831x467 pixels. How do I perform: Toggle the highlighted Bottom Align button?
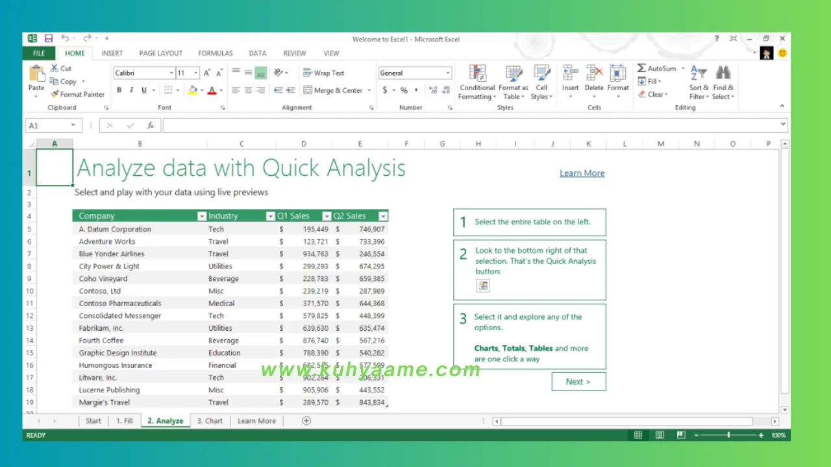point(261,73)
